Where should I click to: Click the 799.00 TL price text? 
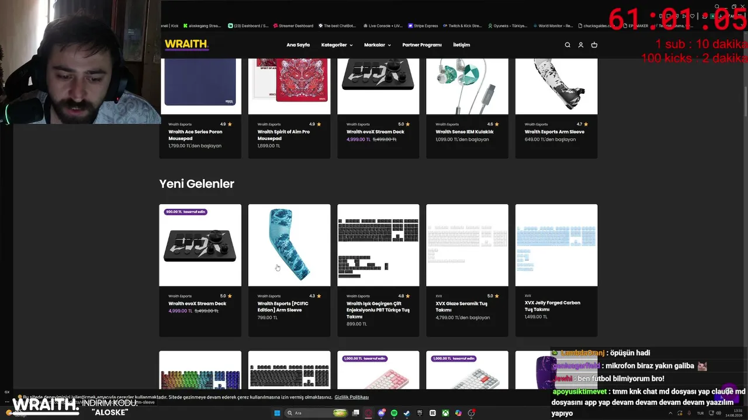(x=268, y=318)
